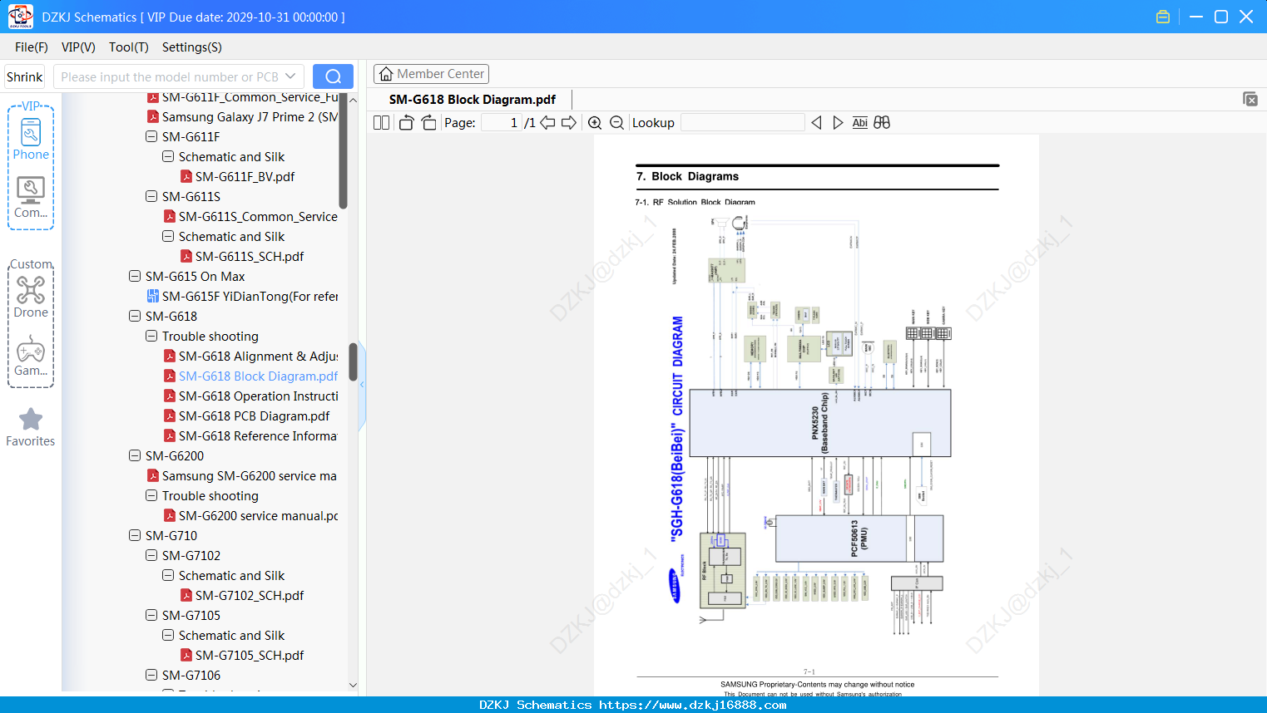Collapse the SM-G7105 tree node
1267x713 pixels.
tap(151, 615)
